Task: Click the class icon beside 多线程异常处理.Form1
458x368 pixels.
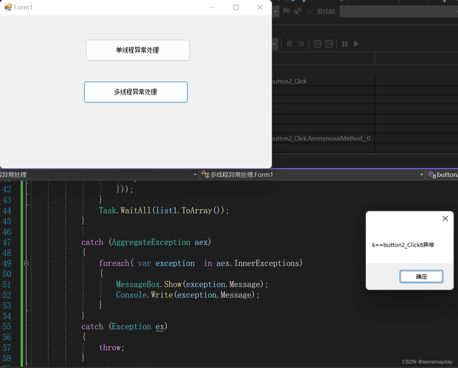Action: tap(205, 174)
